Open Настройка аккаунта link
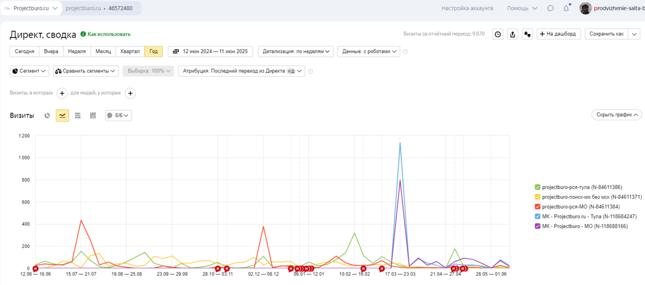This screenshot has height=285, width=645. pos(467,8)
